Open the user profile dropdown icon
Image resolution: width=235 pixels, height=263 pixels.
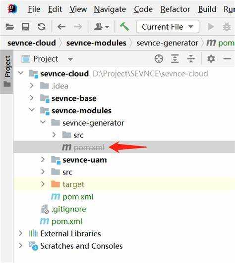[102, 27]
